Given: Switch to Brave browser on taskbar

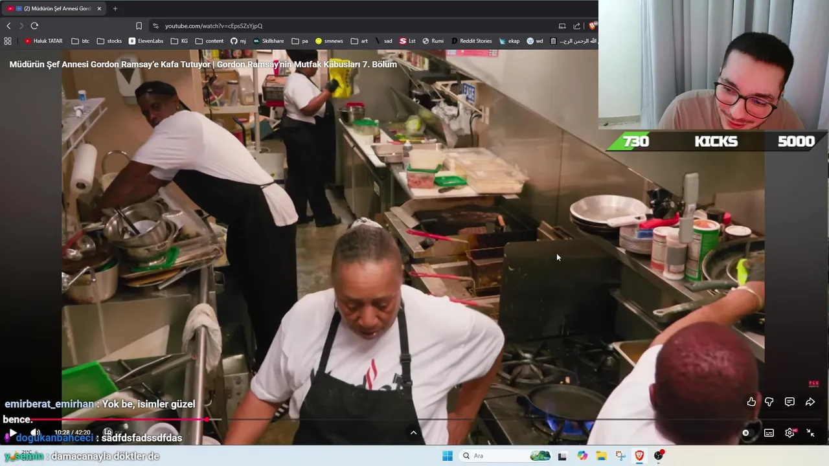Looking at the screenshot, I should pyautogui.click(x=639, y=456).
